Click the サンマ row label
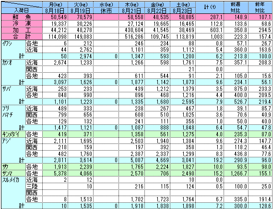 pos(13,173)
